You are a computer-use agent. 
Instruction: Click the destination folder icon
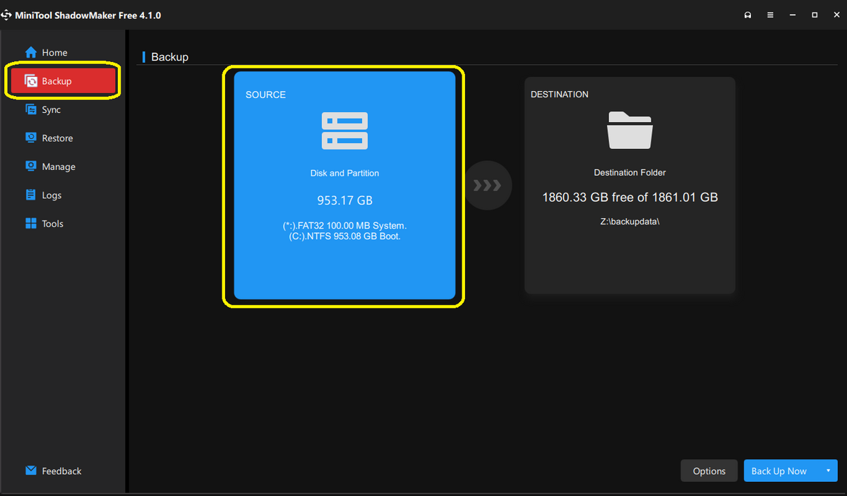(x=630, y=130)
